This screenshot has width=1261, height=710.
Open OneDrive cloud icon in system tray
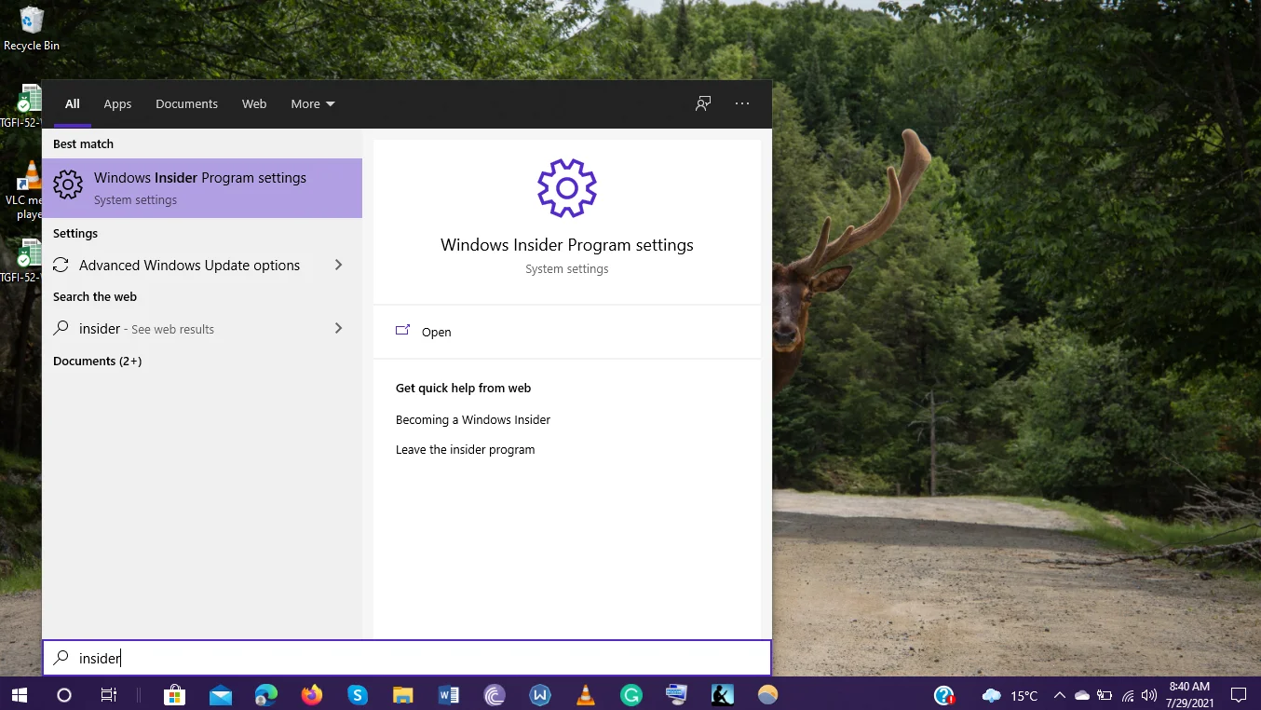point(1081,695)
